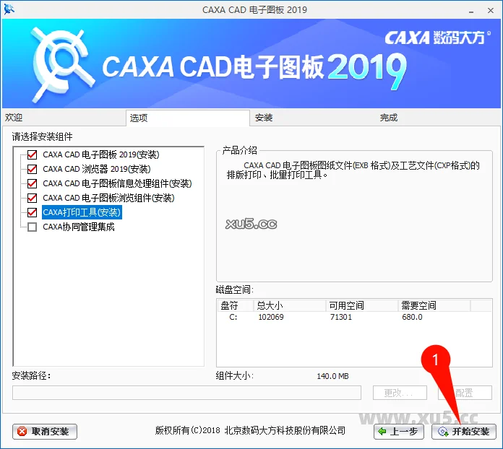Toggle CAXA CAD 电子图板信息处理组件 checkbox

tap(32, 183)
